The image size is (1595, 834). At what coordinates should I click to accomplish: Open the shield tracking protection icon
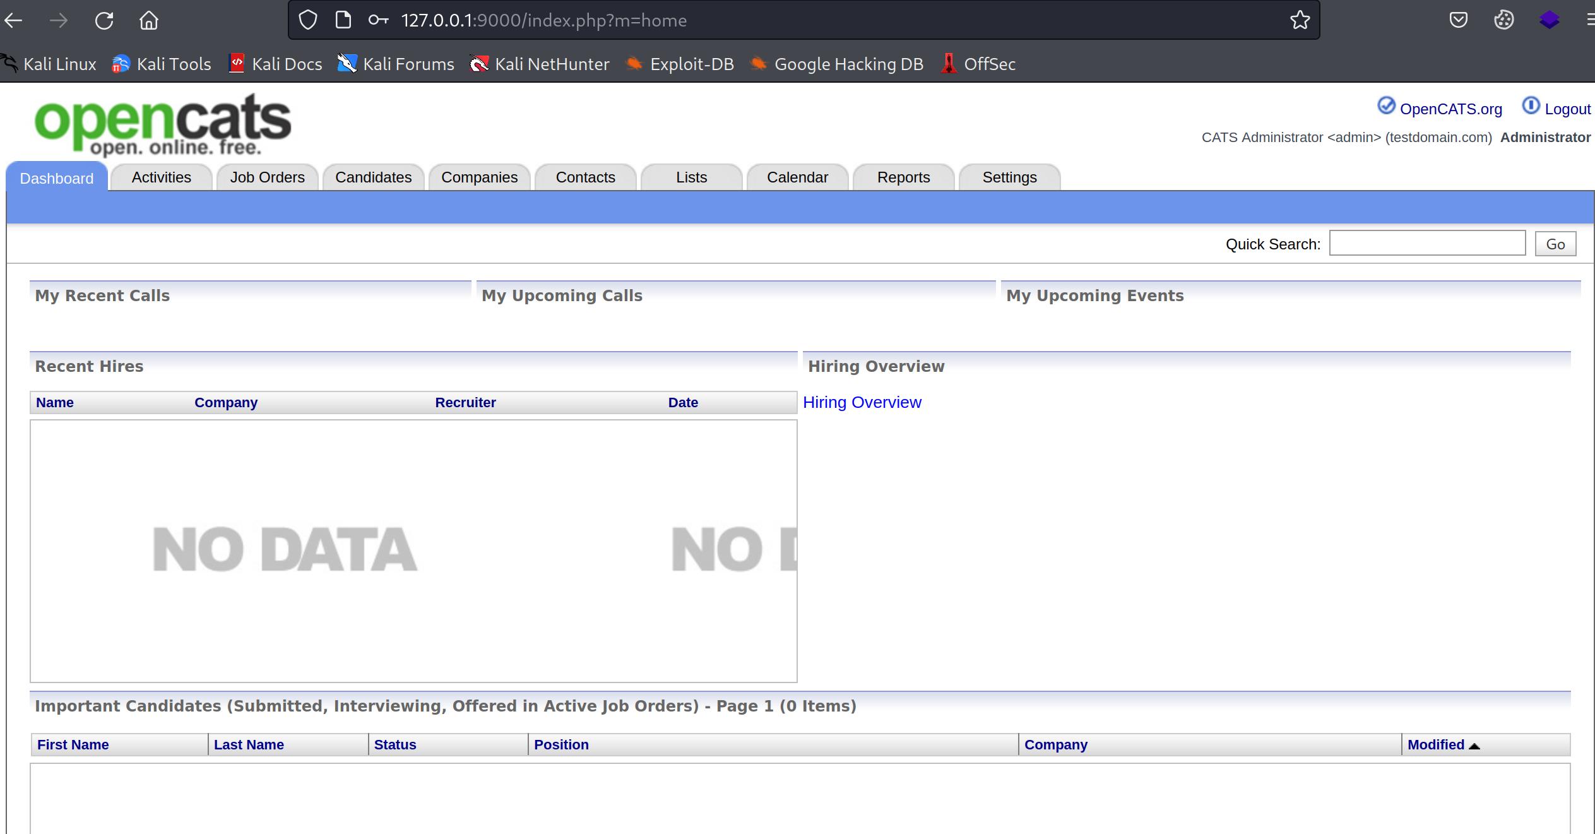pyautogui.click(x=307, y=21)
